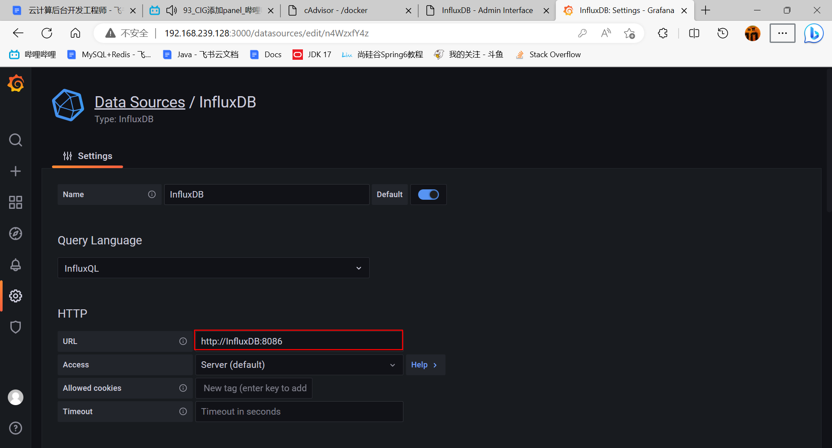Open the 我的关注 - 斗鱼 bookmark
The width and height of the screenshot is (832, 448).
(x=468, y=55)
